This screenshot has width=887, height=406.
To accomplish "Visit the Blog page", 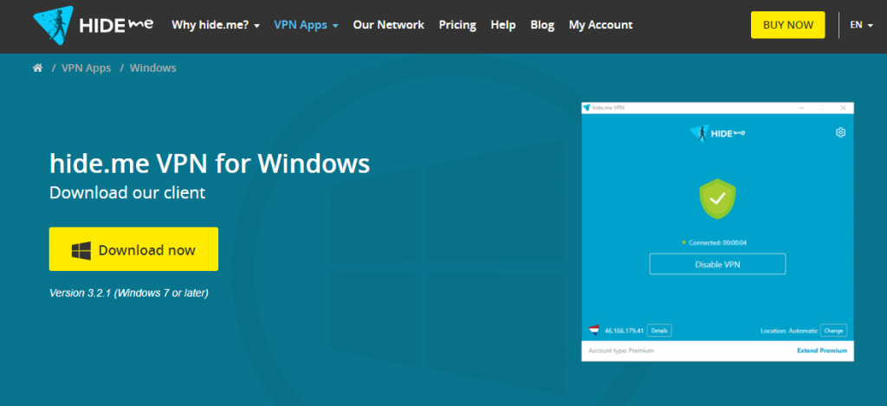I will point(542,25).
